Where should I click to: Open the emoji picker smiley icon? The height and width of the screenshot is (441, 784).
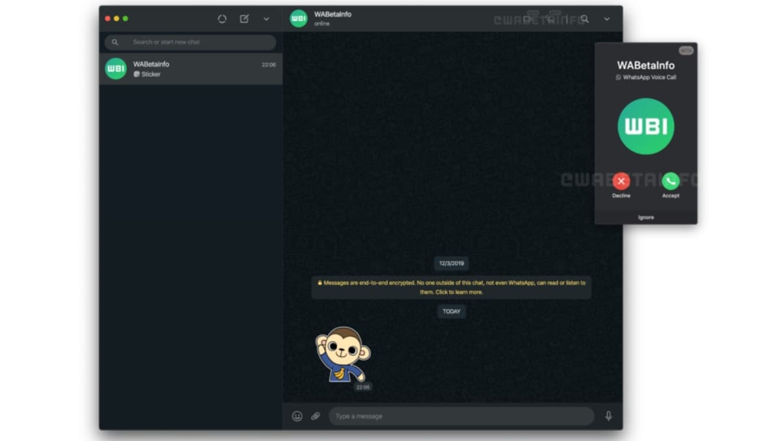click(x=297, y=416)
